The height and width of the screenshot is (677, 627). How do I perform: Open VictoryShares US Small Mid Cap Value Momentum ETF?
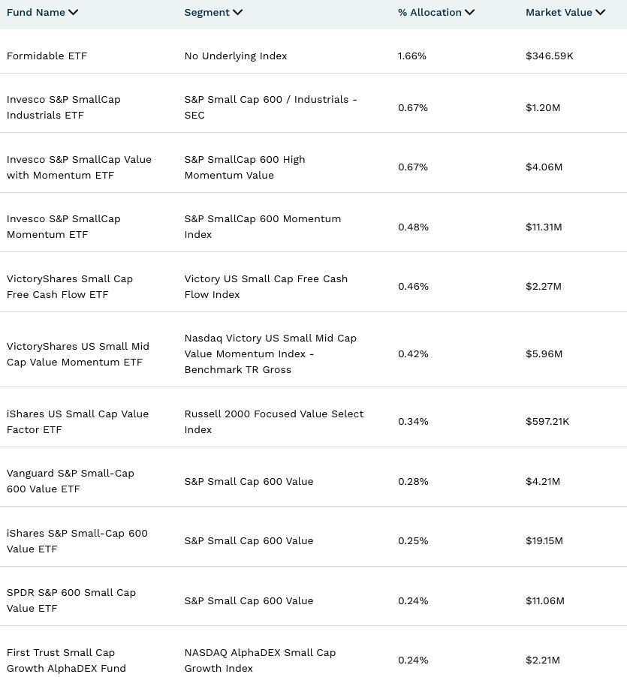click(x=77, y=354)
